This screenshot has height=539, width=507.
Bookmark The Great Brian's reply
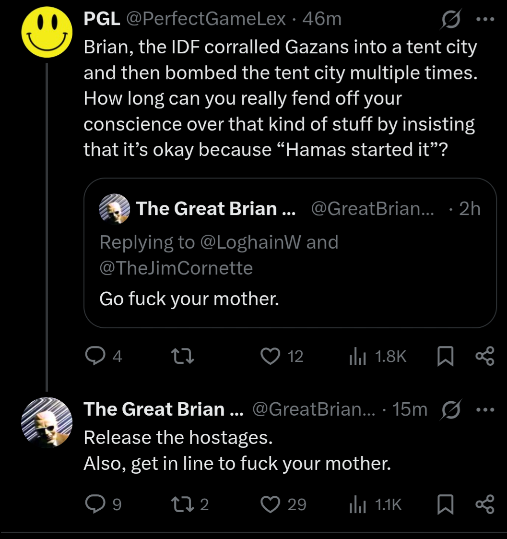tap(446, 504)
